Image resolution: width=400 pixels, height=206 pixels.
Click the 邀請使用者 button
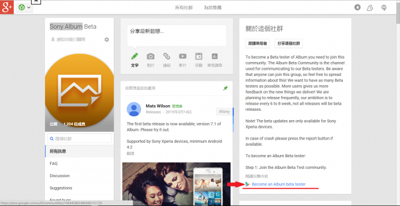click(x=258, y=44)
